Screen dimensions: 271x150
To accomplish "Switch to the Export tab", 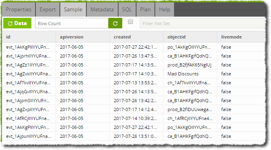I will (x=48, y=9).
